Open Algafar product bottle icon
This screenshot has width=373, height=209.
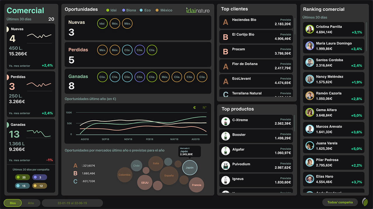pos(226,151)
